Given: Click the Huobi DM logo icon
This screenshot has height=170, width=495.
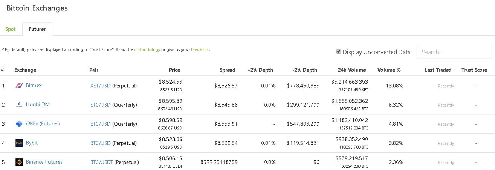Looking at the screenshot, I should (x=19, y=105).
